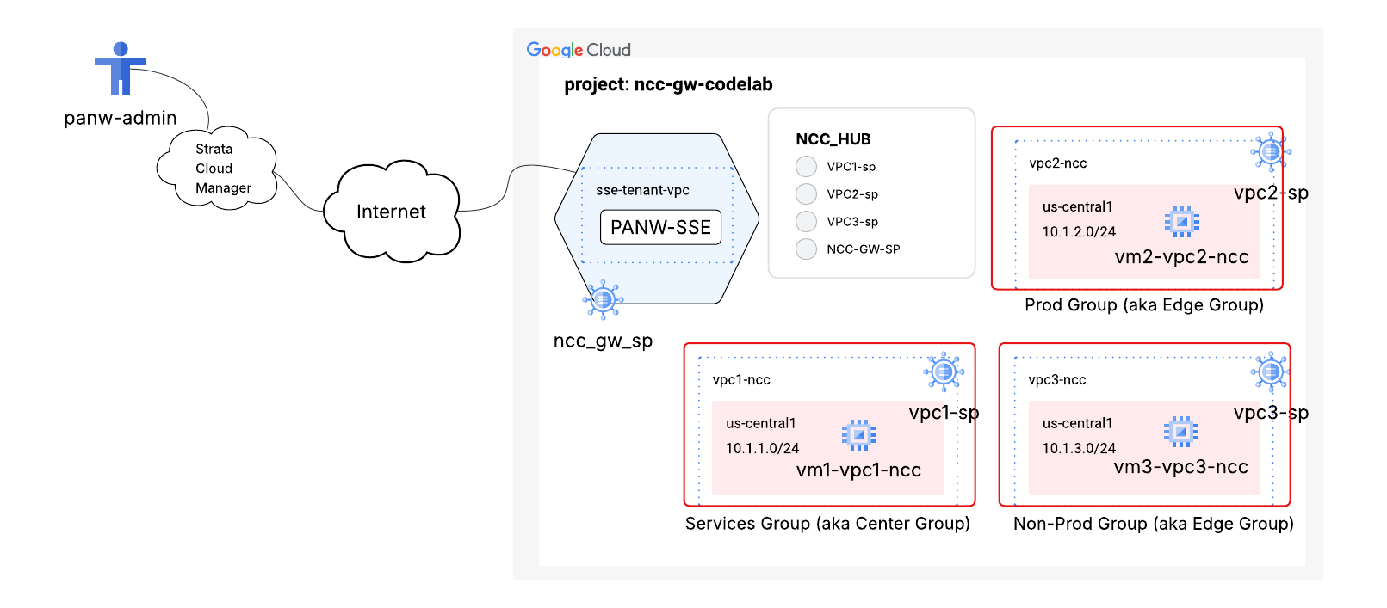Click the sse-tenant-vpc label
1387x608 pixels.
[642, 190]
